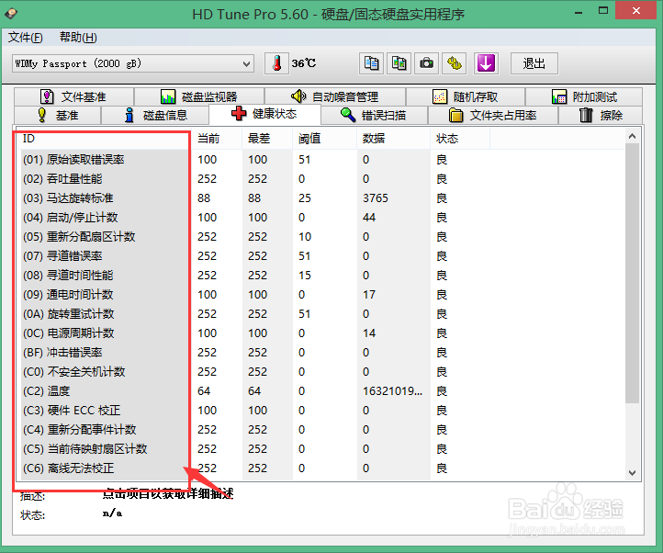Close the HD Tune Pro window
Screen dimensions: 663x553
tap(636, 11)
